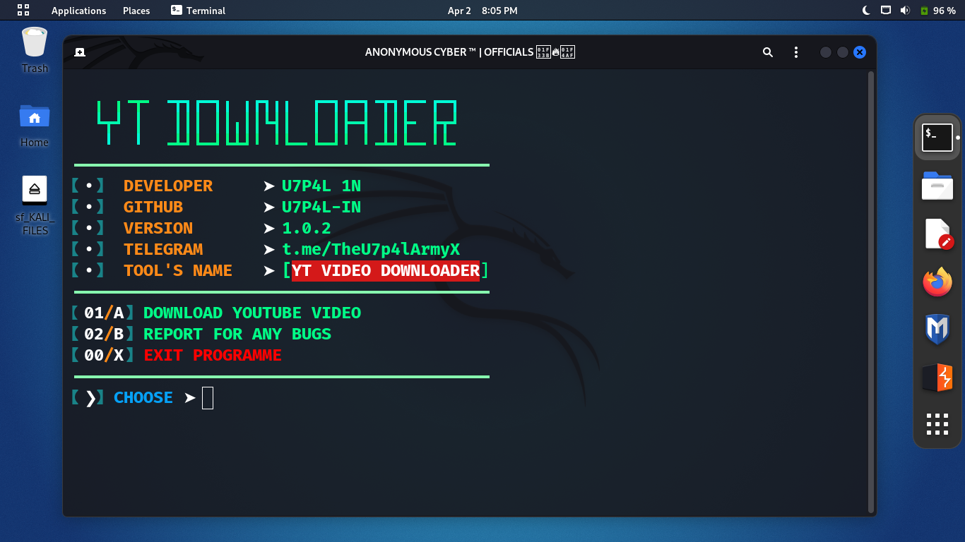The image size is (965, 542).
Task: Click the DEVELOPER label
Action: click(x=168, y=186)
